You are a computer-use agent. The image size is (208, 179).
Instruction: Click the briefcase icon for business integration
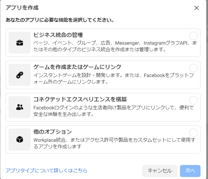point(20,43)
